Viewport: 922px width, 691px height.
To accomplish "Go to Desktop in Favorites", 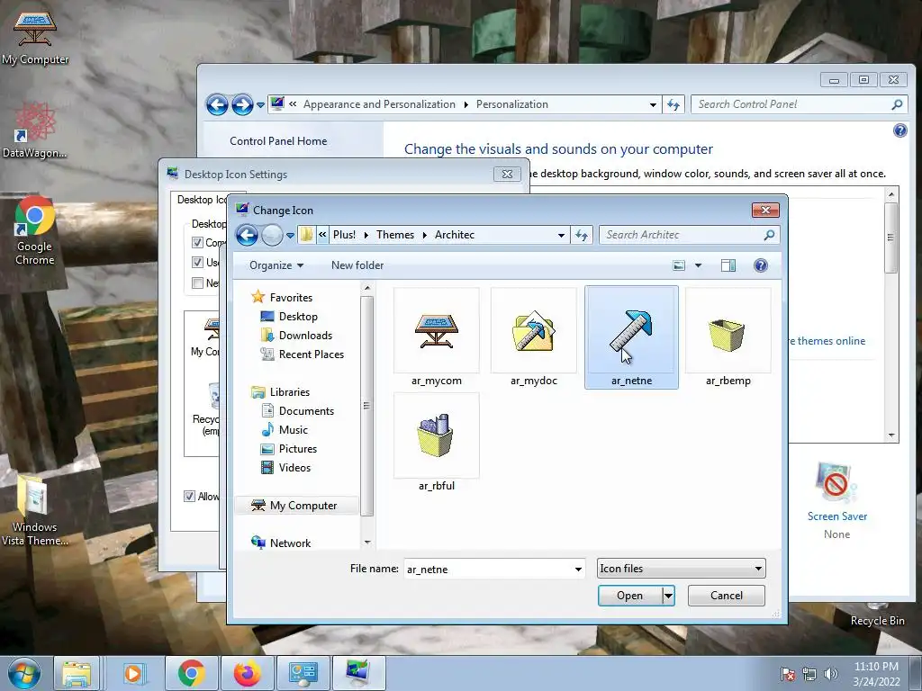I will click(x=297, y=317).
